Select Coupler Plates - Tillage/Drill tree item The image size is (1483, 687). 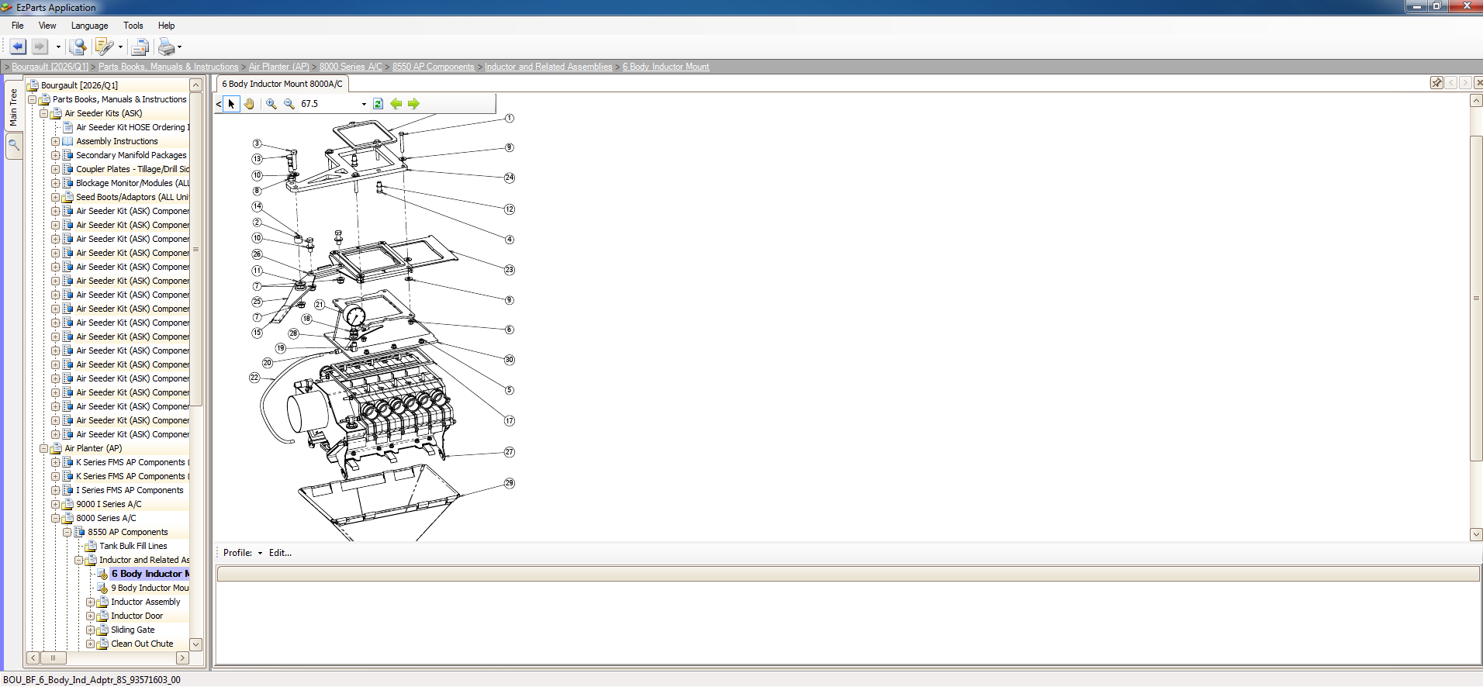[x=132, y=169]
